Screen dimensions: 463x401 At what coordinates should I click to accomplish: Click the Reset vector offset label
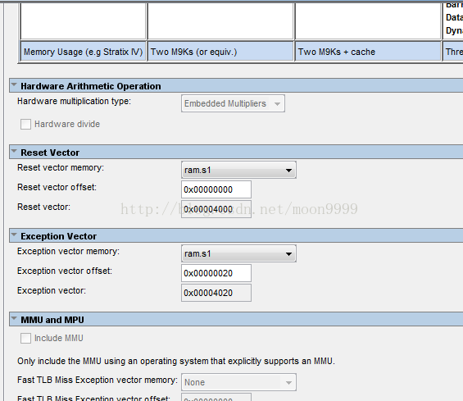tap(57, 187)
